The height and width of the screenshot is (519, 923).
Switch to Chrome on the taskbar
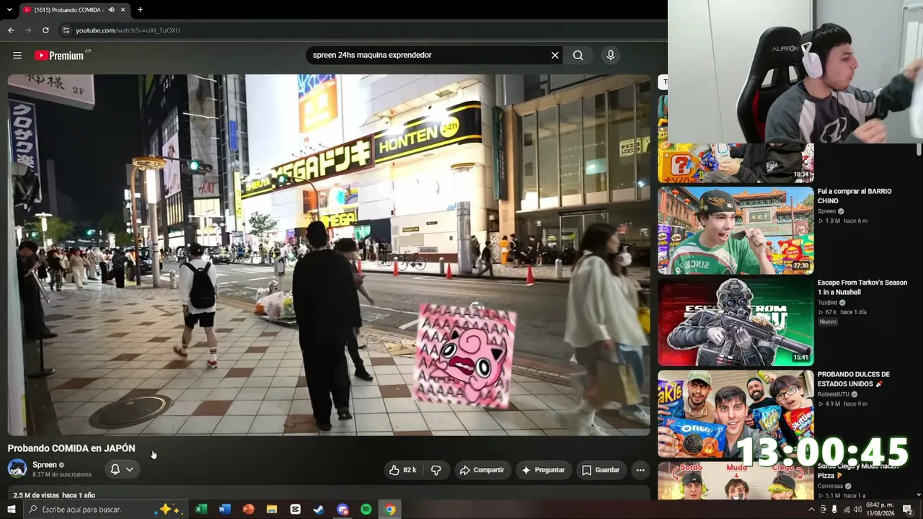389,510
